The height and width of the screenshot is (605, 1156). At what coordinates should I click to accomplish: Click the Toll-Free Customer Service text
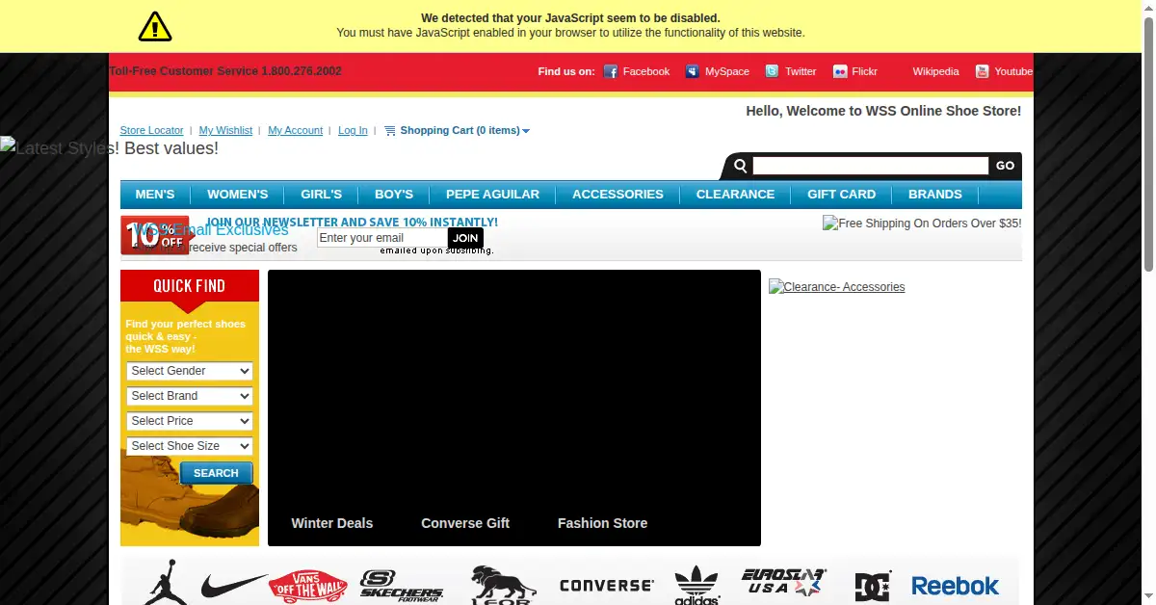[x=225, y=71]
